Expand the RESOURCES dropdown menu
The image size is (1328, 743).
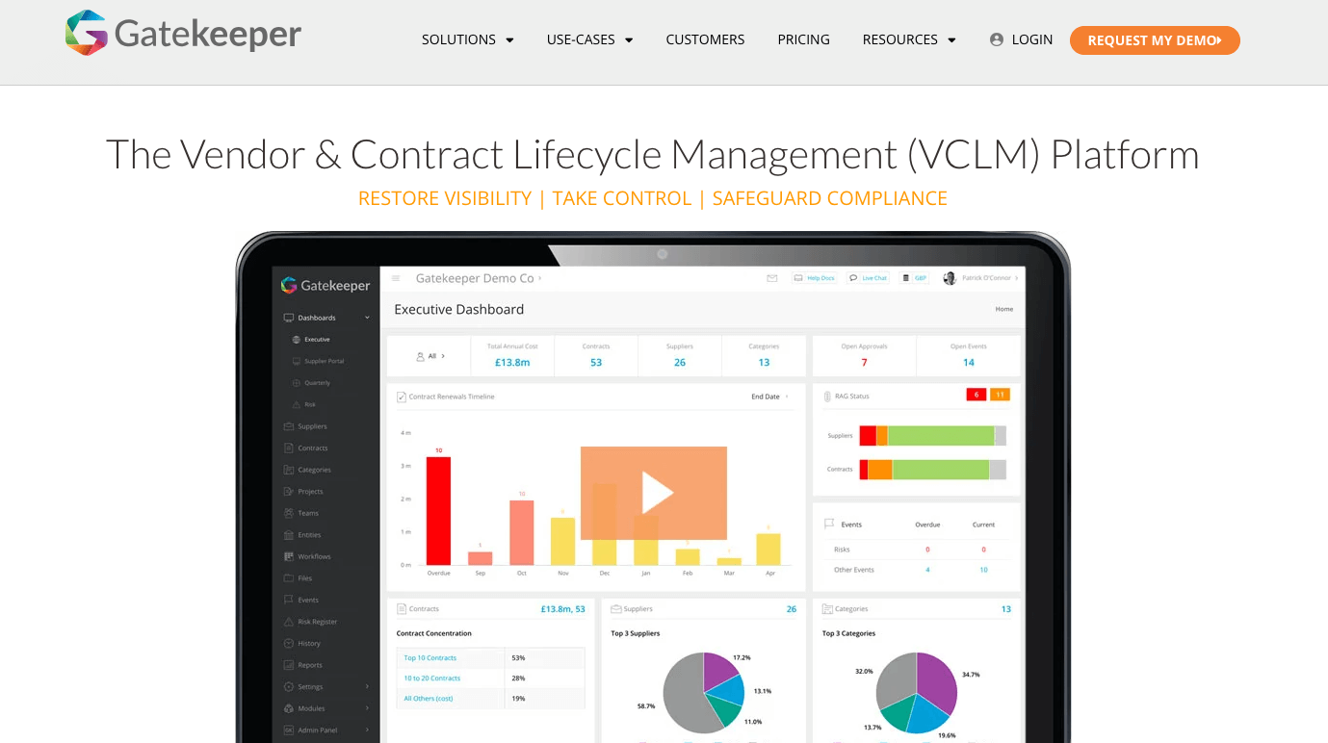909,39
